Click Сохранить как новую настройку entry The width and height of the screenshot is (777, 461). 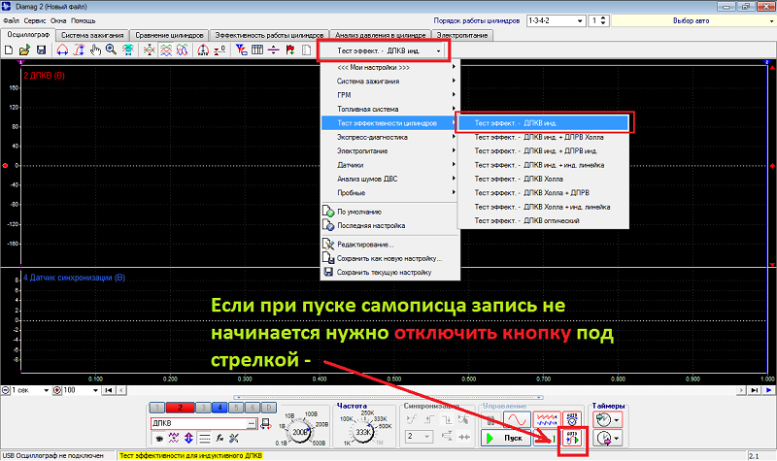[390, 258]
